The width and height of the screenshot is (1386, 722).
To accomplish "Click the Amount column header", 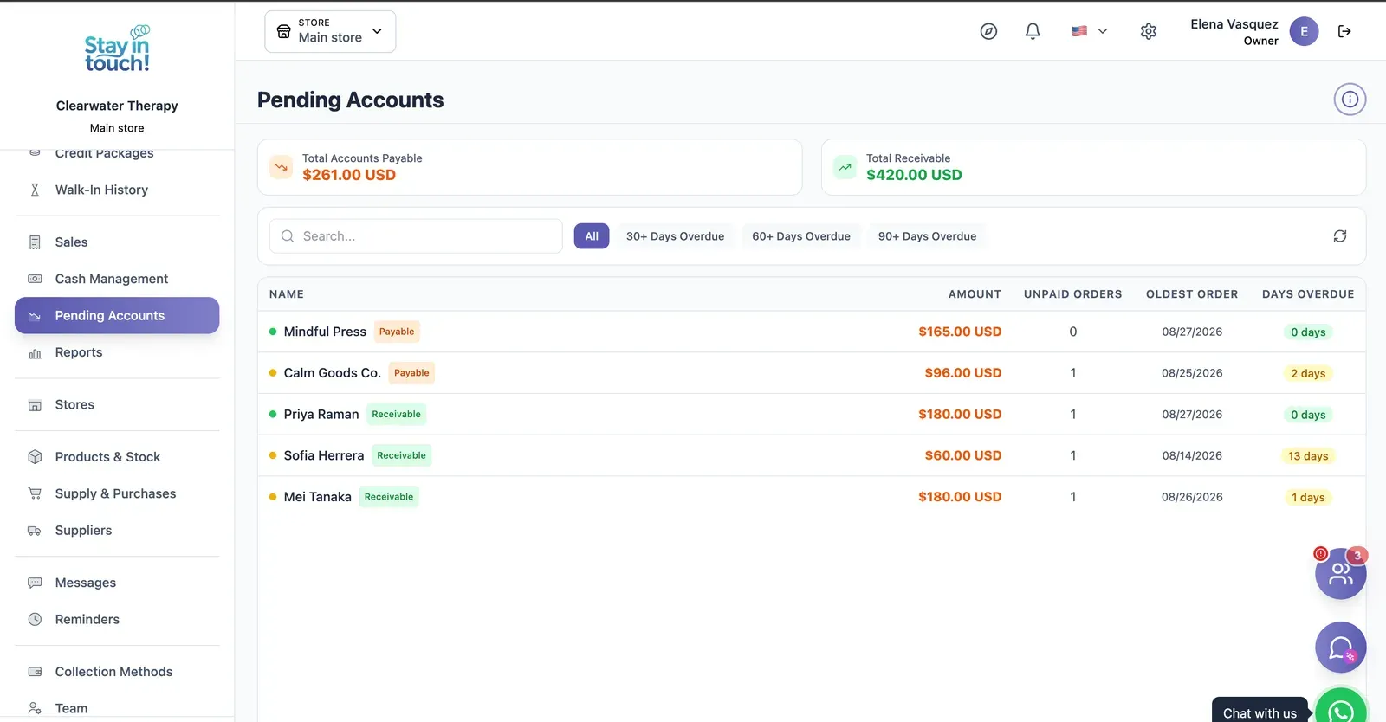I will point(975,294).
